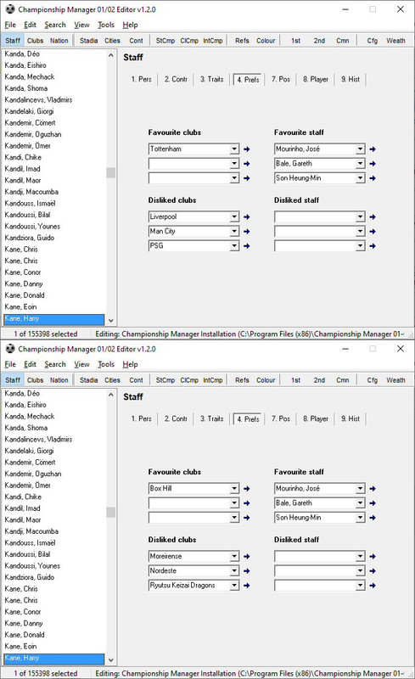The width and height of the screenshot is (415, 679).
Task: Open Cities section in bottom window toolbar
Action: click(x=112, y=380)
